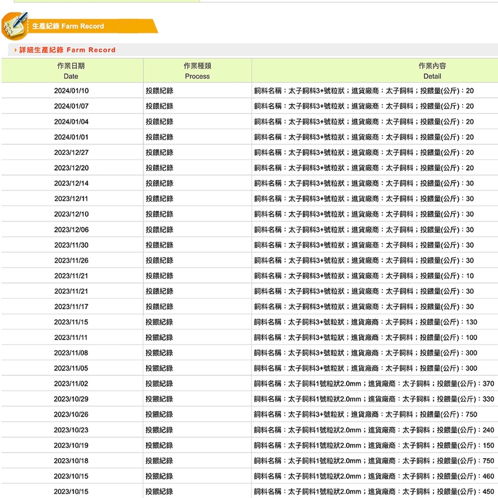Click the detail ending in 投餵量(公斤):100
Image resolution: width=498 pixels, height=498 pixels.
coord(366,338)
